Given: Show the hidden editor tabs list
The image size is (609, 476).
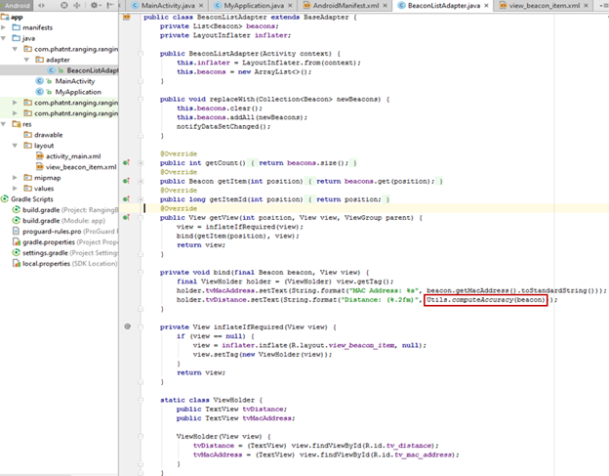Looking at the screenshot, I should (x=603, y=6).
